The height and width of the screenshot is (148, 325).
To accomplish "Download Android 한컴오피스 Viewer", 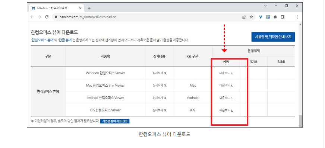I will point(226,98).
